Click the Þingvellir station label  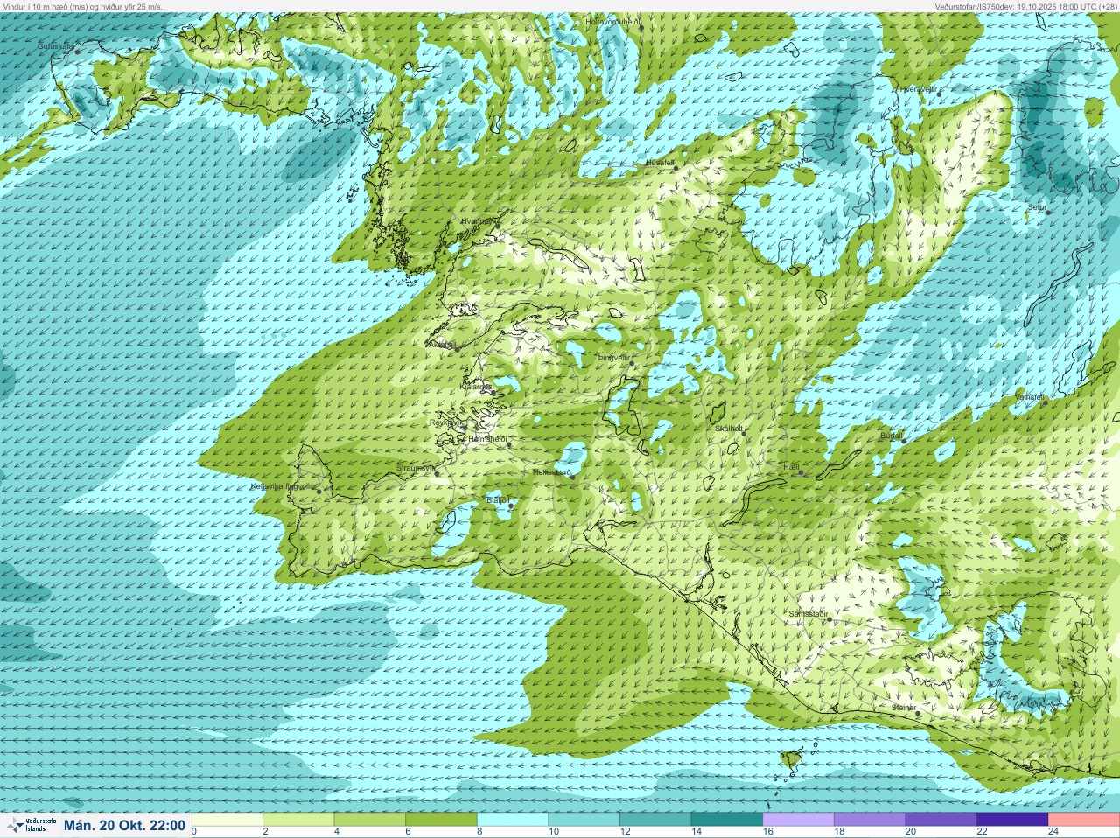613,358
